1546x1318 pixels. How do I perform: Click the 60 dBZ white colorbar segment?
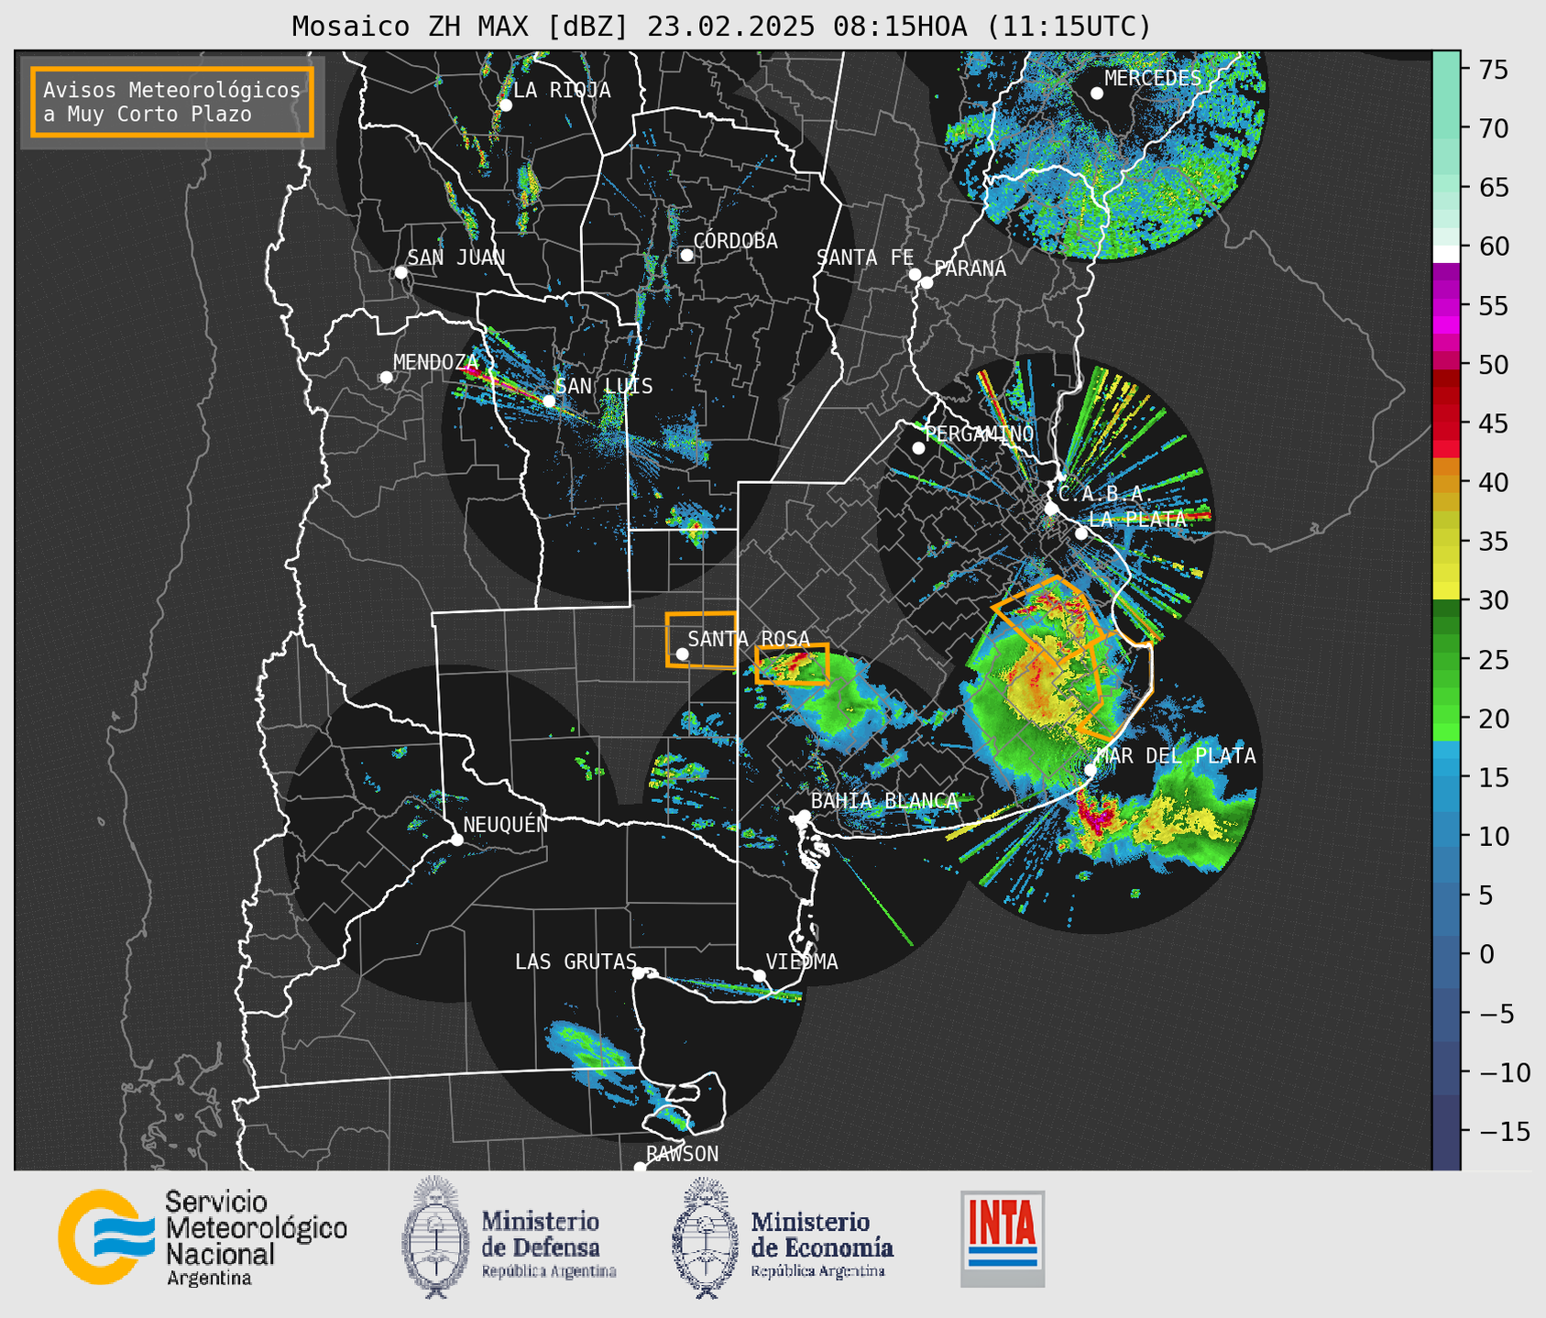[x=1446, y=254]
